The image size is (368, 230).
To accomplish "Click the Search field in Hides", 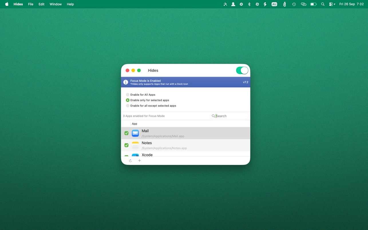I will (229, 116).
